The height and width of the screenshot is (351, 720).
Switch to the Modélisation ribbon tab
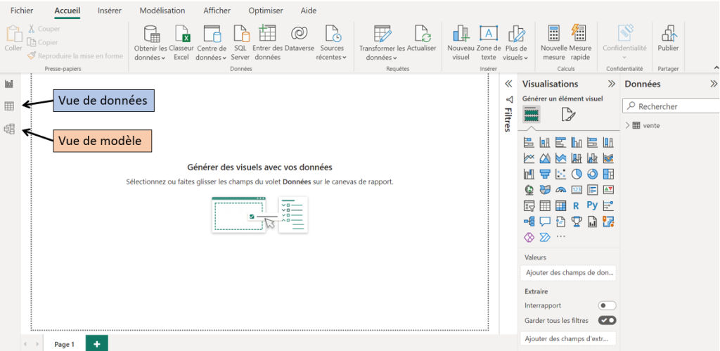162,11
